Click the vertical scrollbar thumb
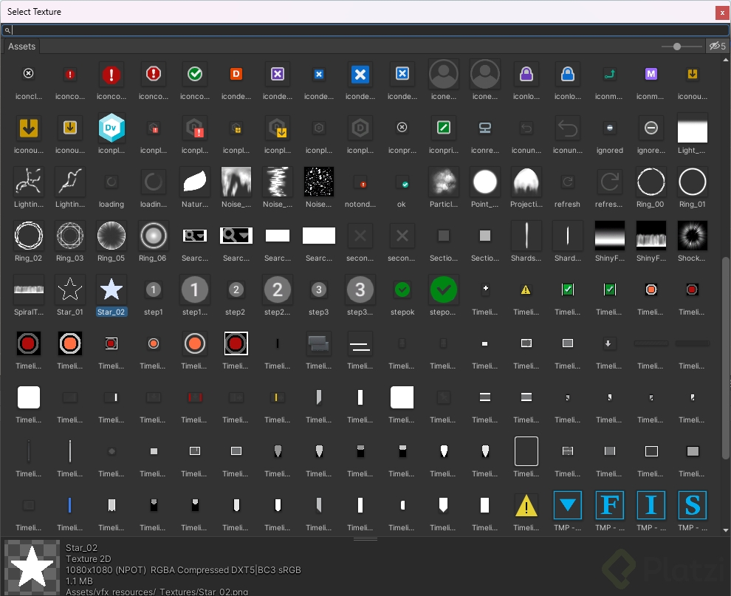Screen dimensions: 731x596 pyautogui.click(x=725, y=358)
